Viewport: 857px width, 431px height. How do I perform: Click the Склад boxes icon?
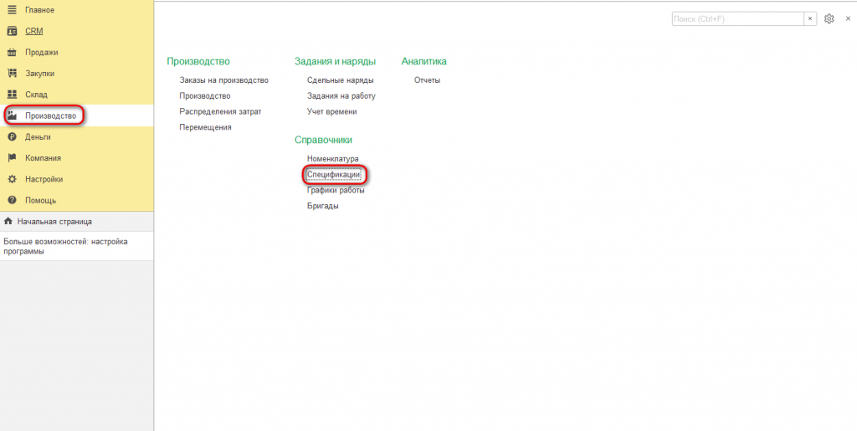(x=12, y=95)
